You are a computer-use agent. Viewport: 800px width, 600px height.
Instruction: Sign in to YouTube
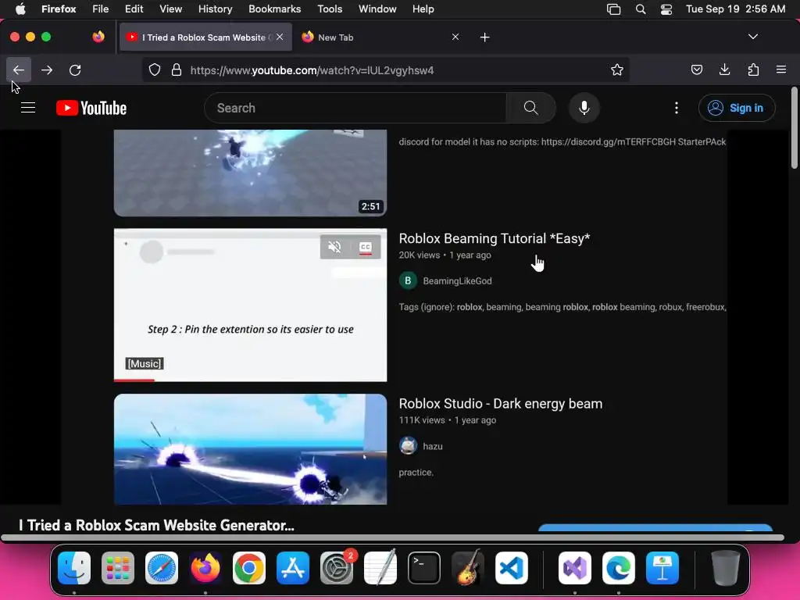coord(737,108)
